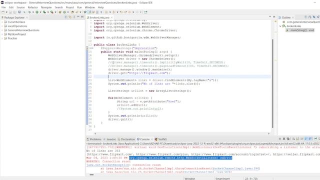
Task: Click the Debug bug icon in toolbar
Action: [x=29, y=12]
